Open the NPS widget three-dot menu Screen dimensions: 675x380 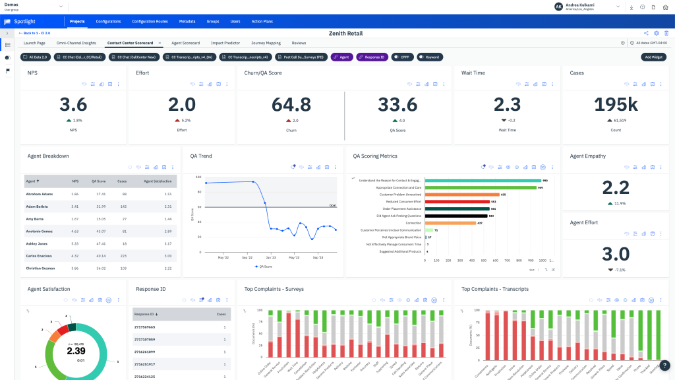[119, 84]
